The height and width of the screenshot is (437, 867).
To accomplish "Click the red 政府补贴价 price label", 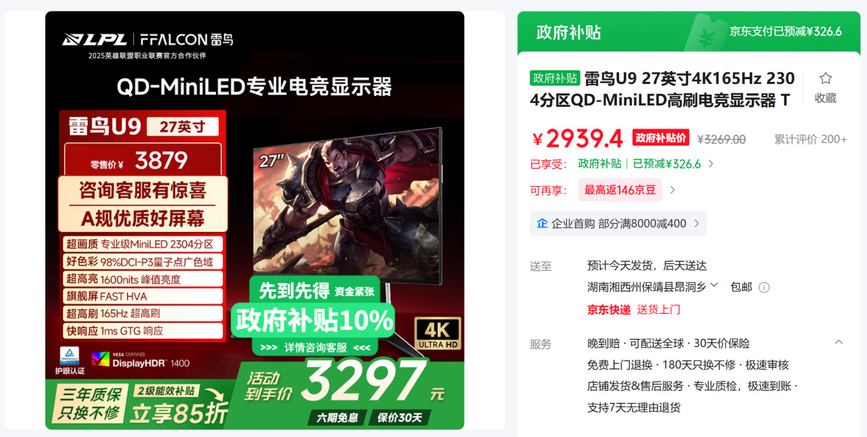I will coord(660,138).
